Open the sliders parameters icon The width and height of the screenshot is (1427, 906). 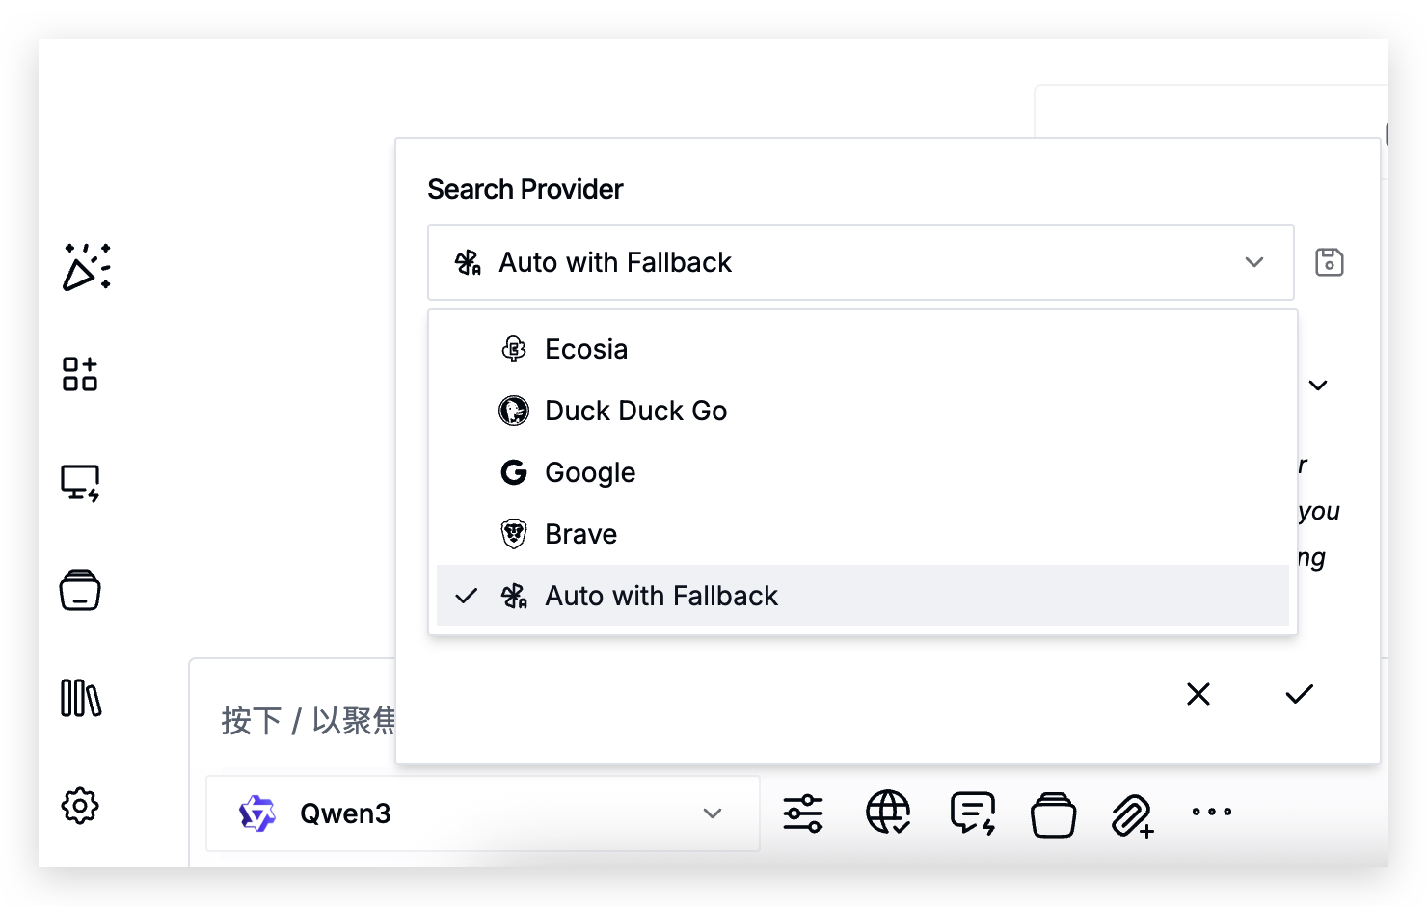click(x=803, y=813)
